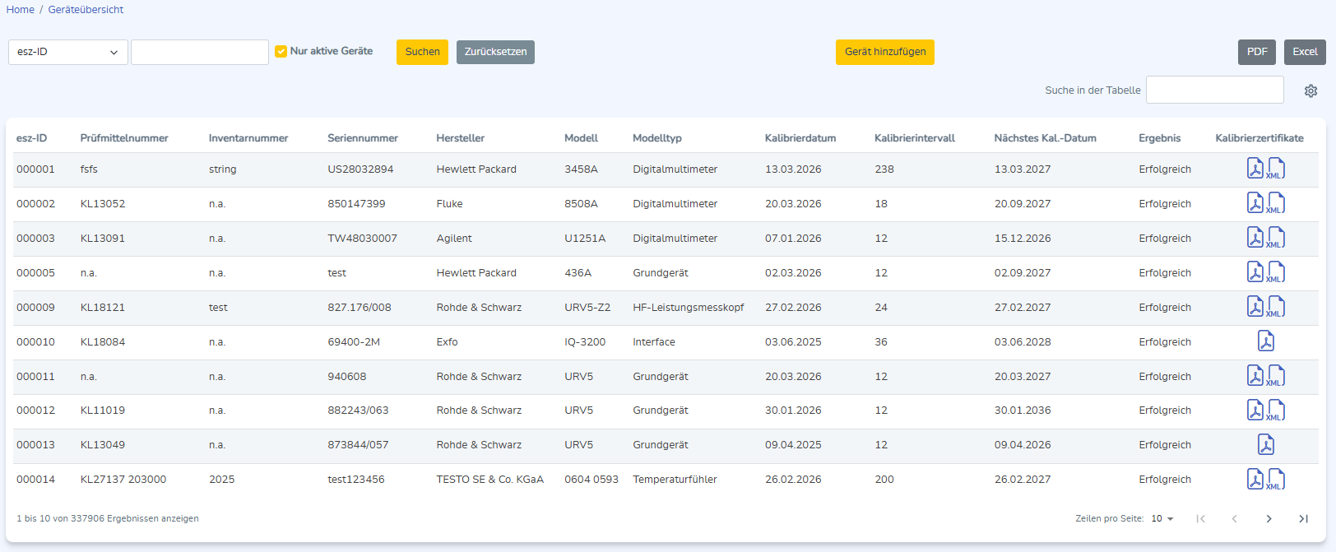The image size is (1336, 552).
Task: Download XML certificate for device 000002
Action: 1276,203
